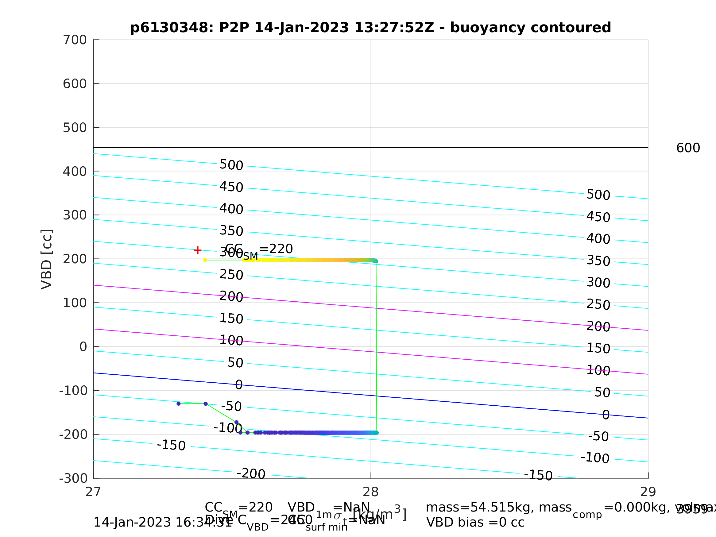
Task: Click the teal point at the lower track's right end
Action: point(377,432)
